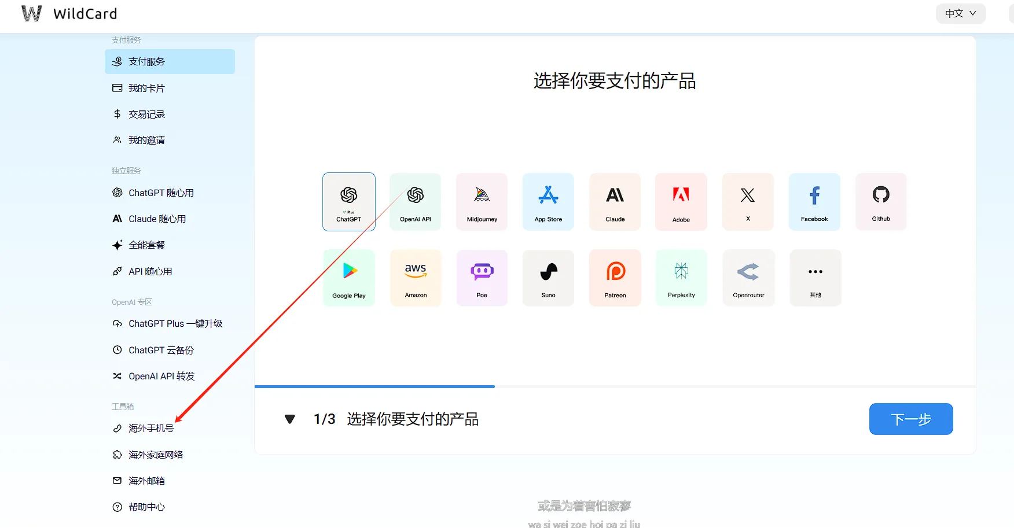Pick the App Store product tile
This screenshot has width=1014, height=528.
click(548, 202)
